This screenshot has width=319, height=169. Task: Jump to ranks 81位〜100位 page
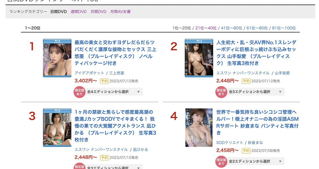[284, 28]
